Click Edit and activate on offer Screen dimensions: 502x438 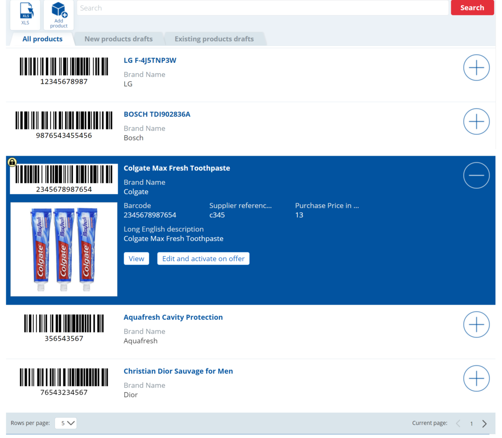(x=203, y=259)
